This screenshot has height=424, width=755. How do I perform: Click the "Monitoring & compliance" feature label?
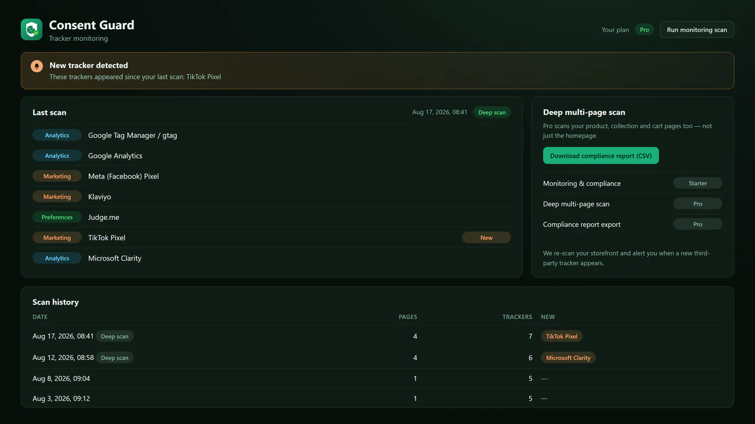pos(582,184)
